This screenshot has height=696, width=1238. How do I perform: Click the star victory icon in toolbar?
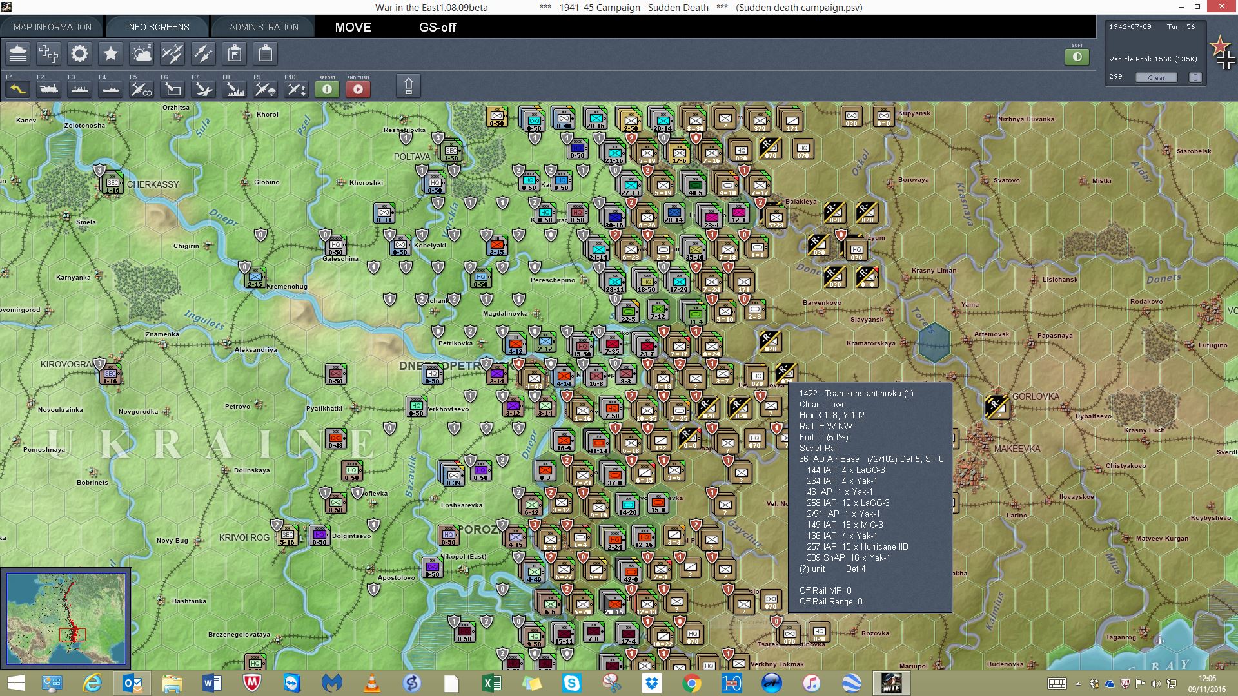[111, 53]
